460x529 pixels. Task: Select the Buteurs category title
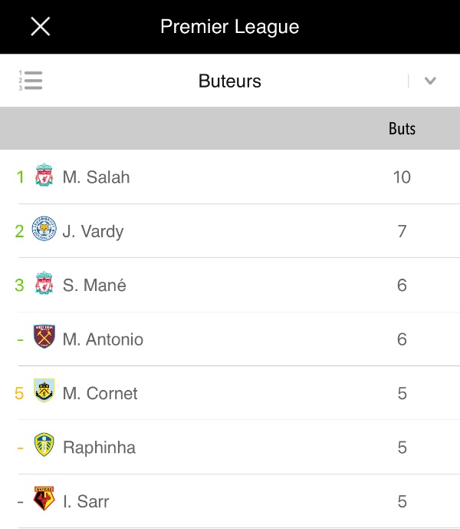[230, 81]
